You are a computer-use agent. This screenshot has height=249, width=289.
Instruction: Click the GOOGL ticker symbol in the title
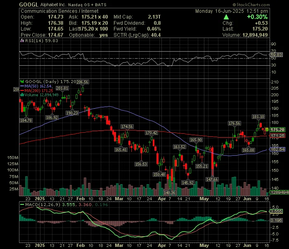pos(29,5)
